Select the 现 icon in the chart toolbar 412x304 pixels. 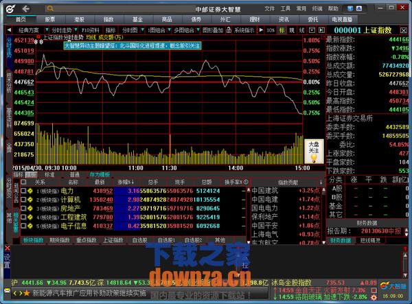292,30
